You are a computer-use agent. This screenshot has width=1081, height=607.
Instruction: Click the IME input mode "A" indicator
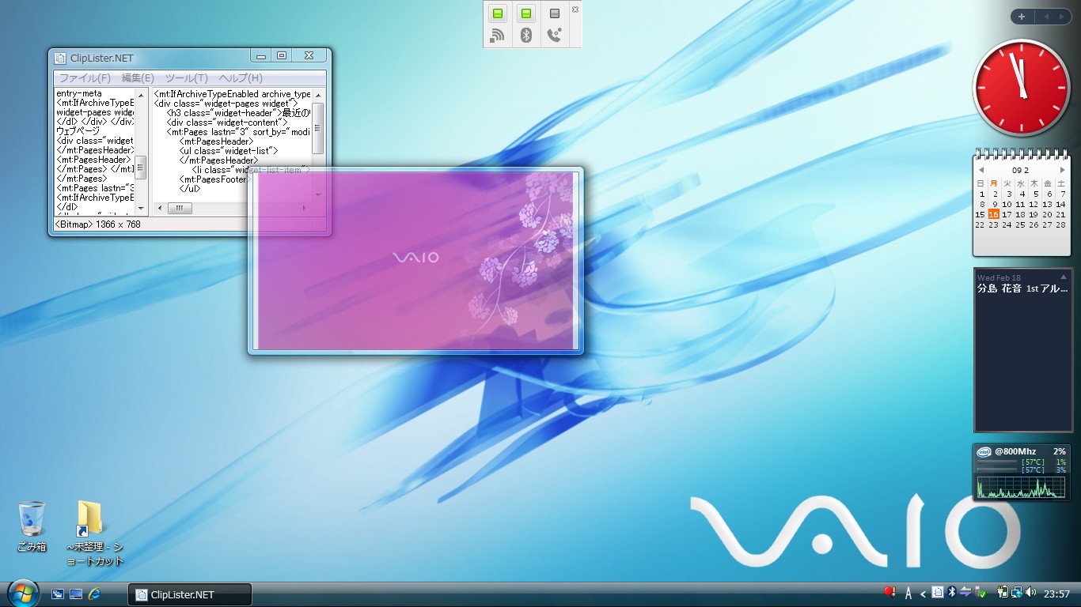click(908, 594)
